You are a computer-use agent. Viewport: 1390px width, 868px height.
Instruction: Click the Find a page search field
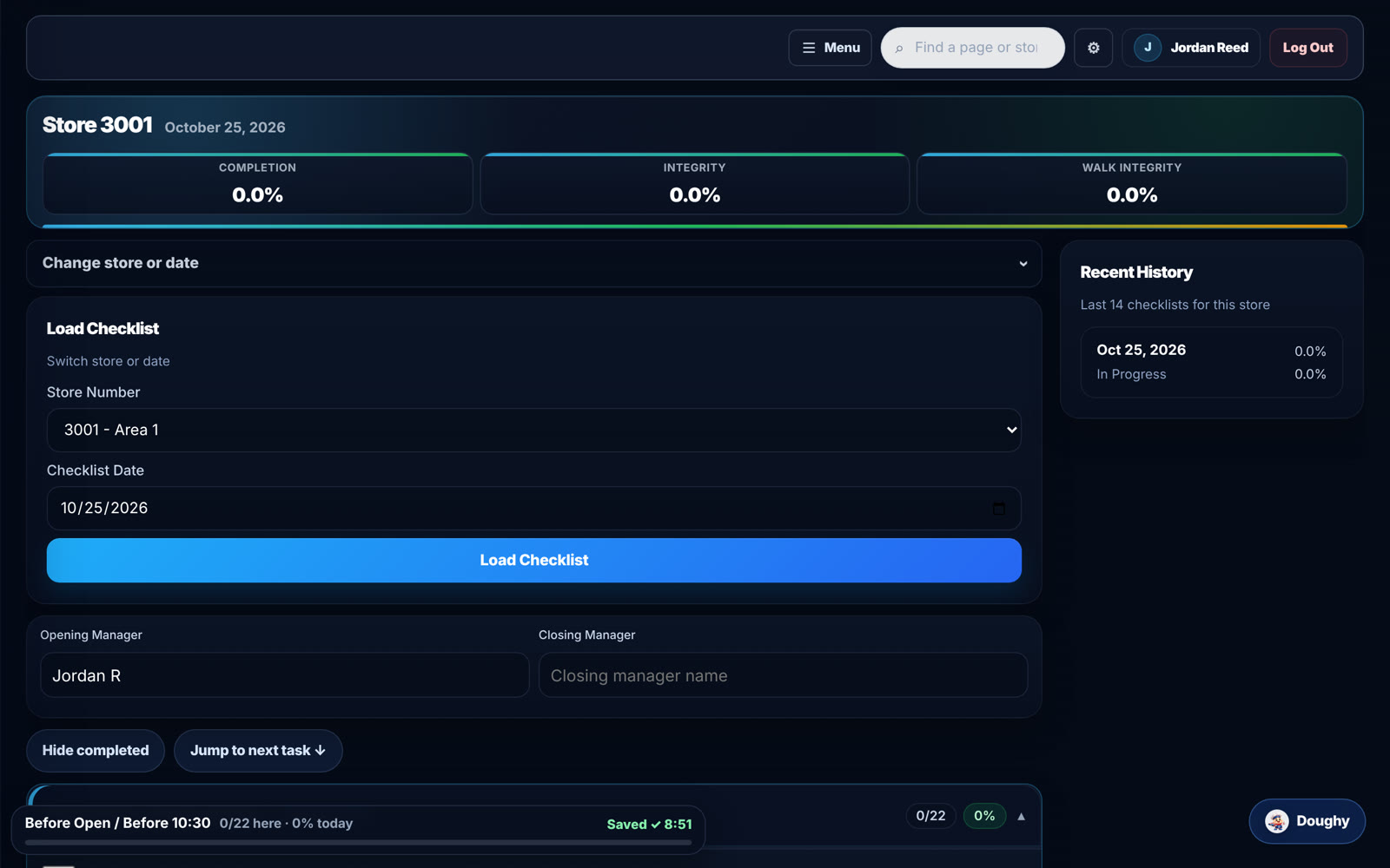click(x=972, y=48)
